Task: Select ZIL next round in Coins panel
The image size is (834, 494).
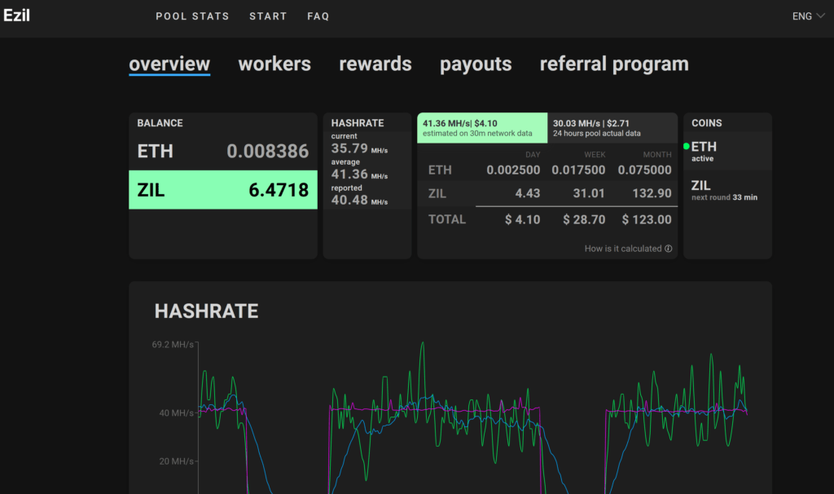Action: [723, 191]
